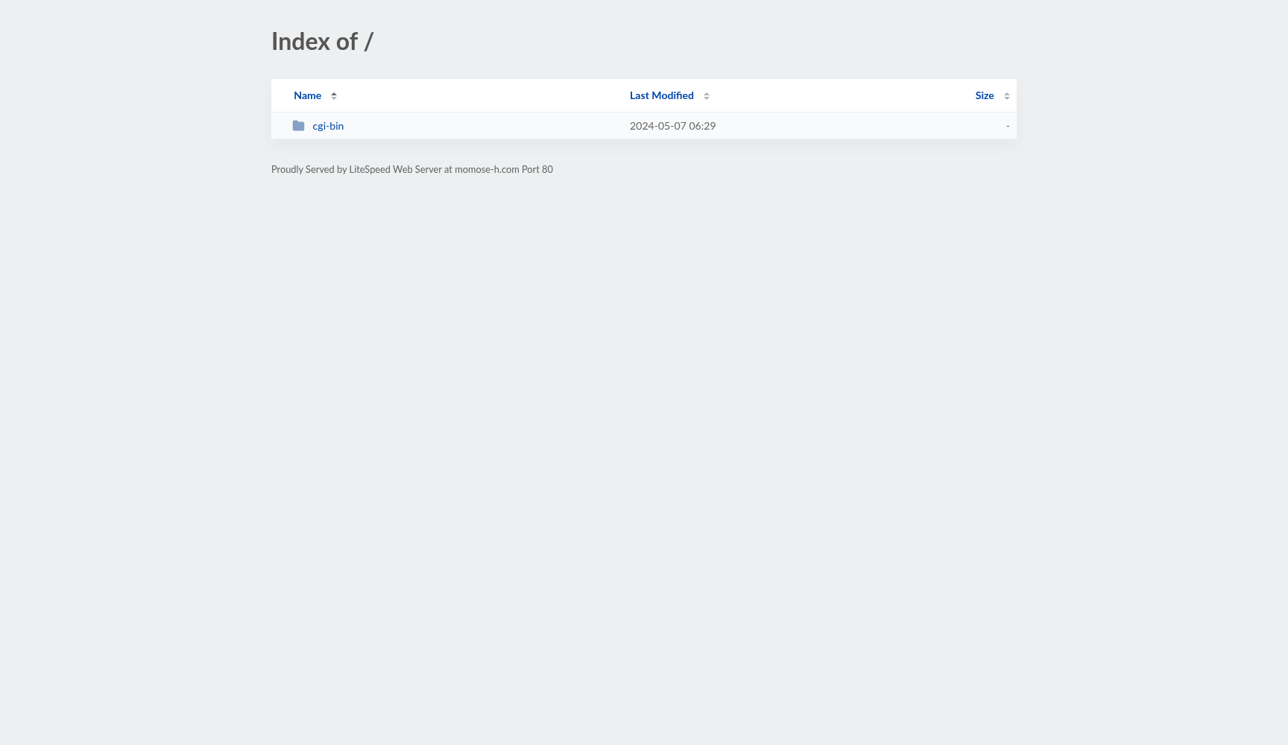Click the down arrow beside Size

(x=1007, y=98)
